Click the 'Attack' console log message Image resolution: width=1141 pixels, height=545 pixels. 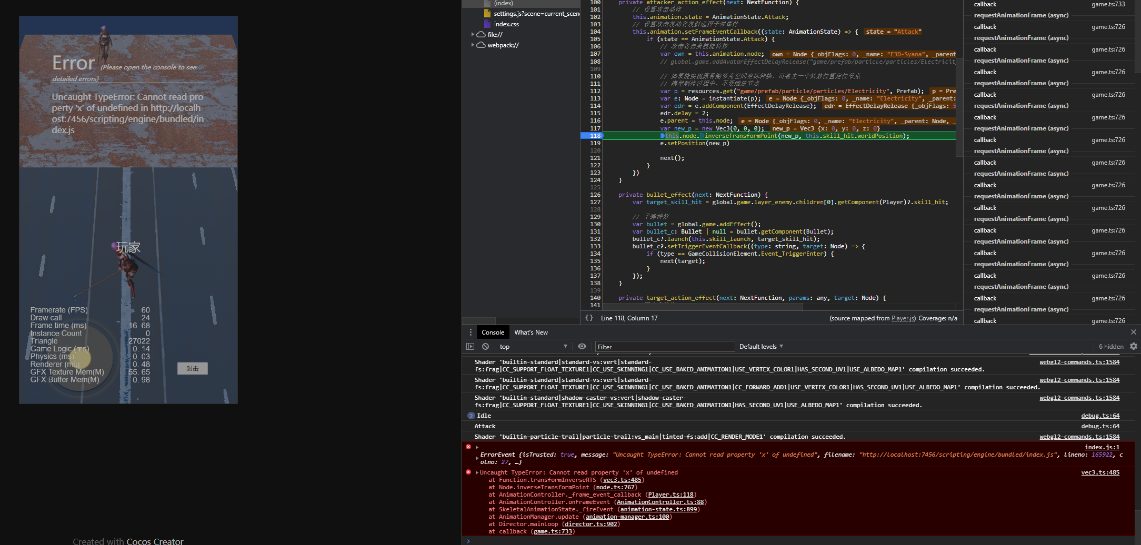[485, 426]
